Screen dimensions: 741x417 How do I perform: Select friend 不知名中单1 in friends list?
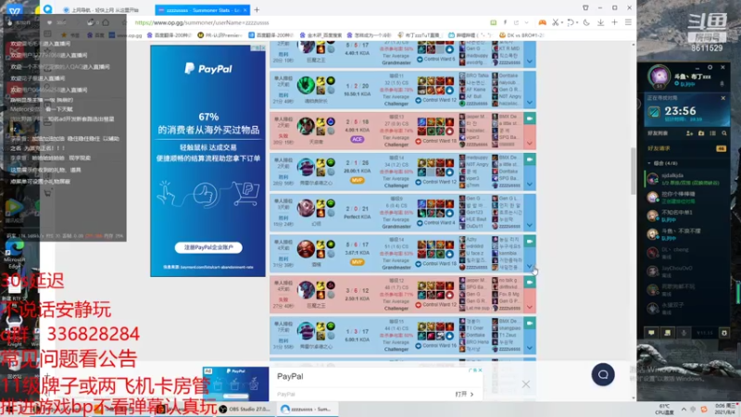point(687,216)
